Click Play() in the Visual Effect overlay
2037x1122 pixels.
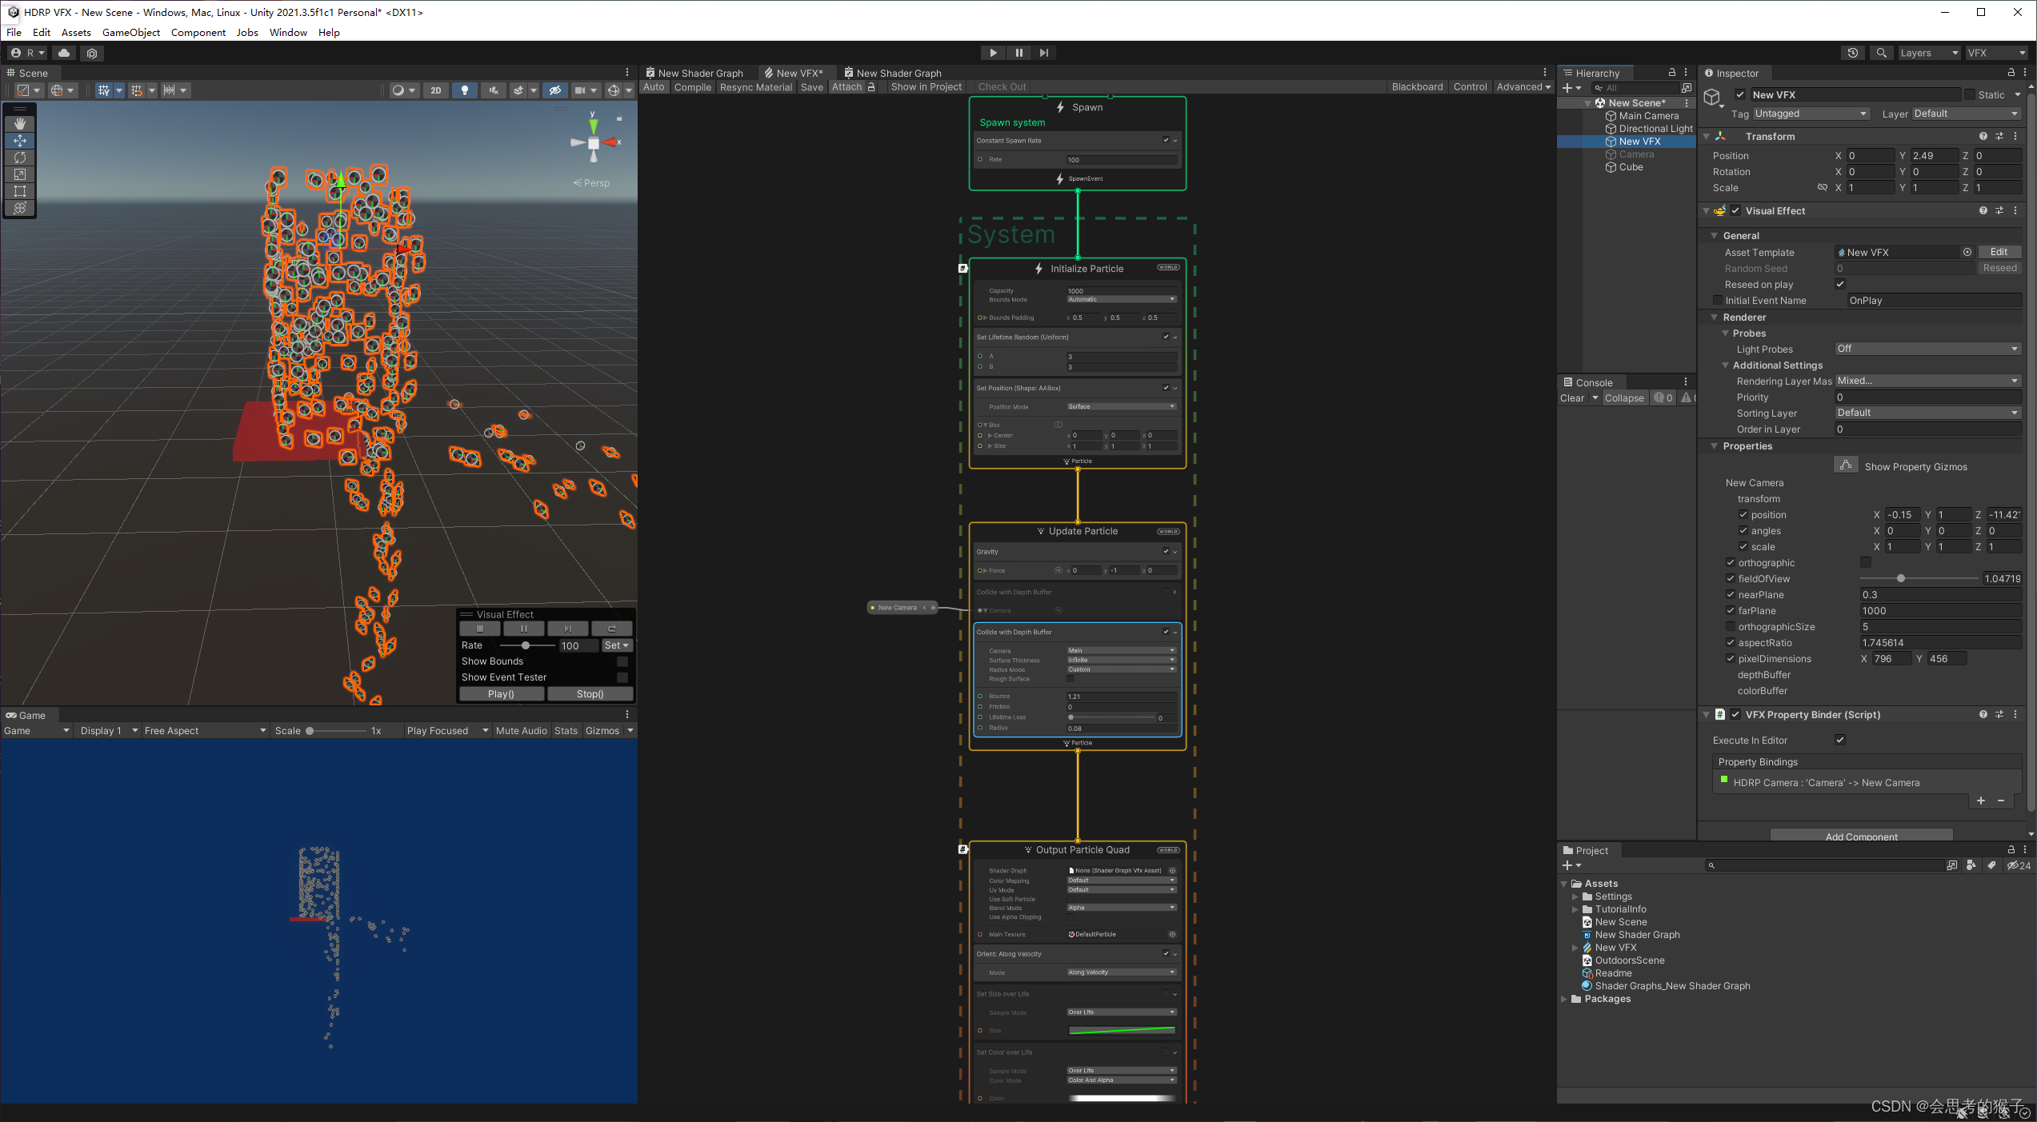tap(501, 693)
